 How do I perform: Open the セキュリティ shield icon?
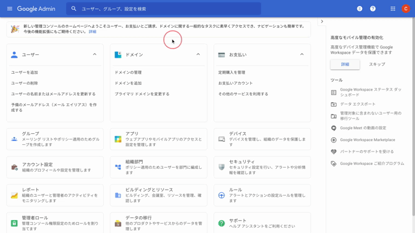tap(222, 167)
